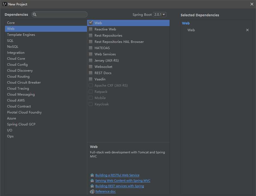
Task: Click the Keycloak checkbox
Action: pos(90,104)
